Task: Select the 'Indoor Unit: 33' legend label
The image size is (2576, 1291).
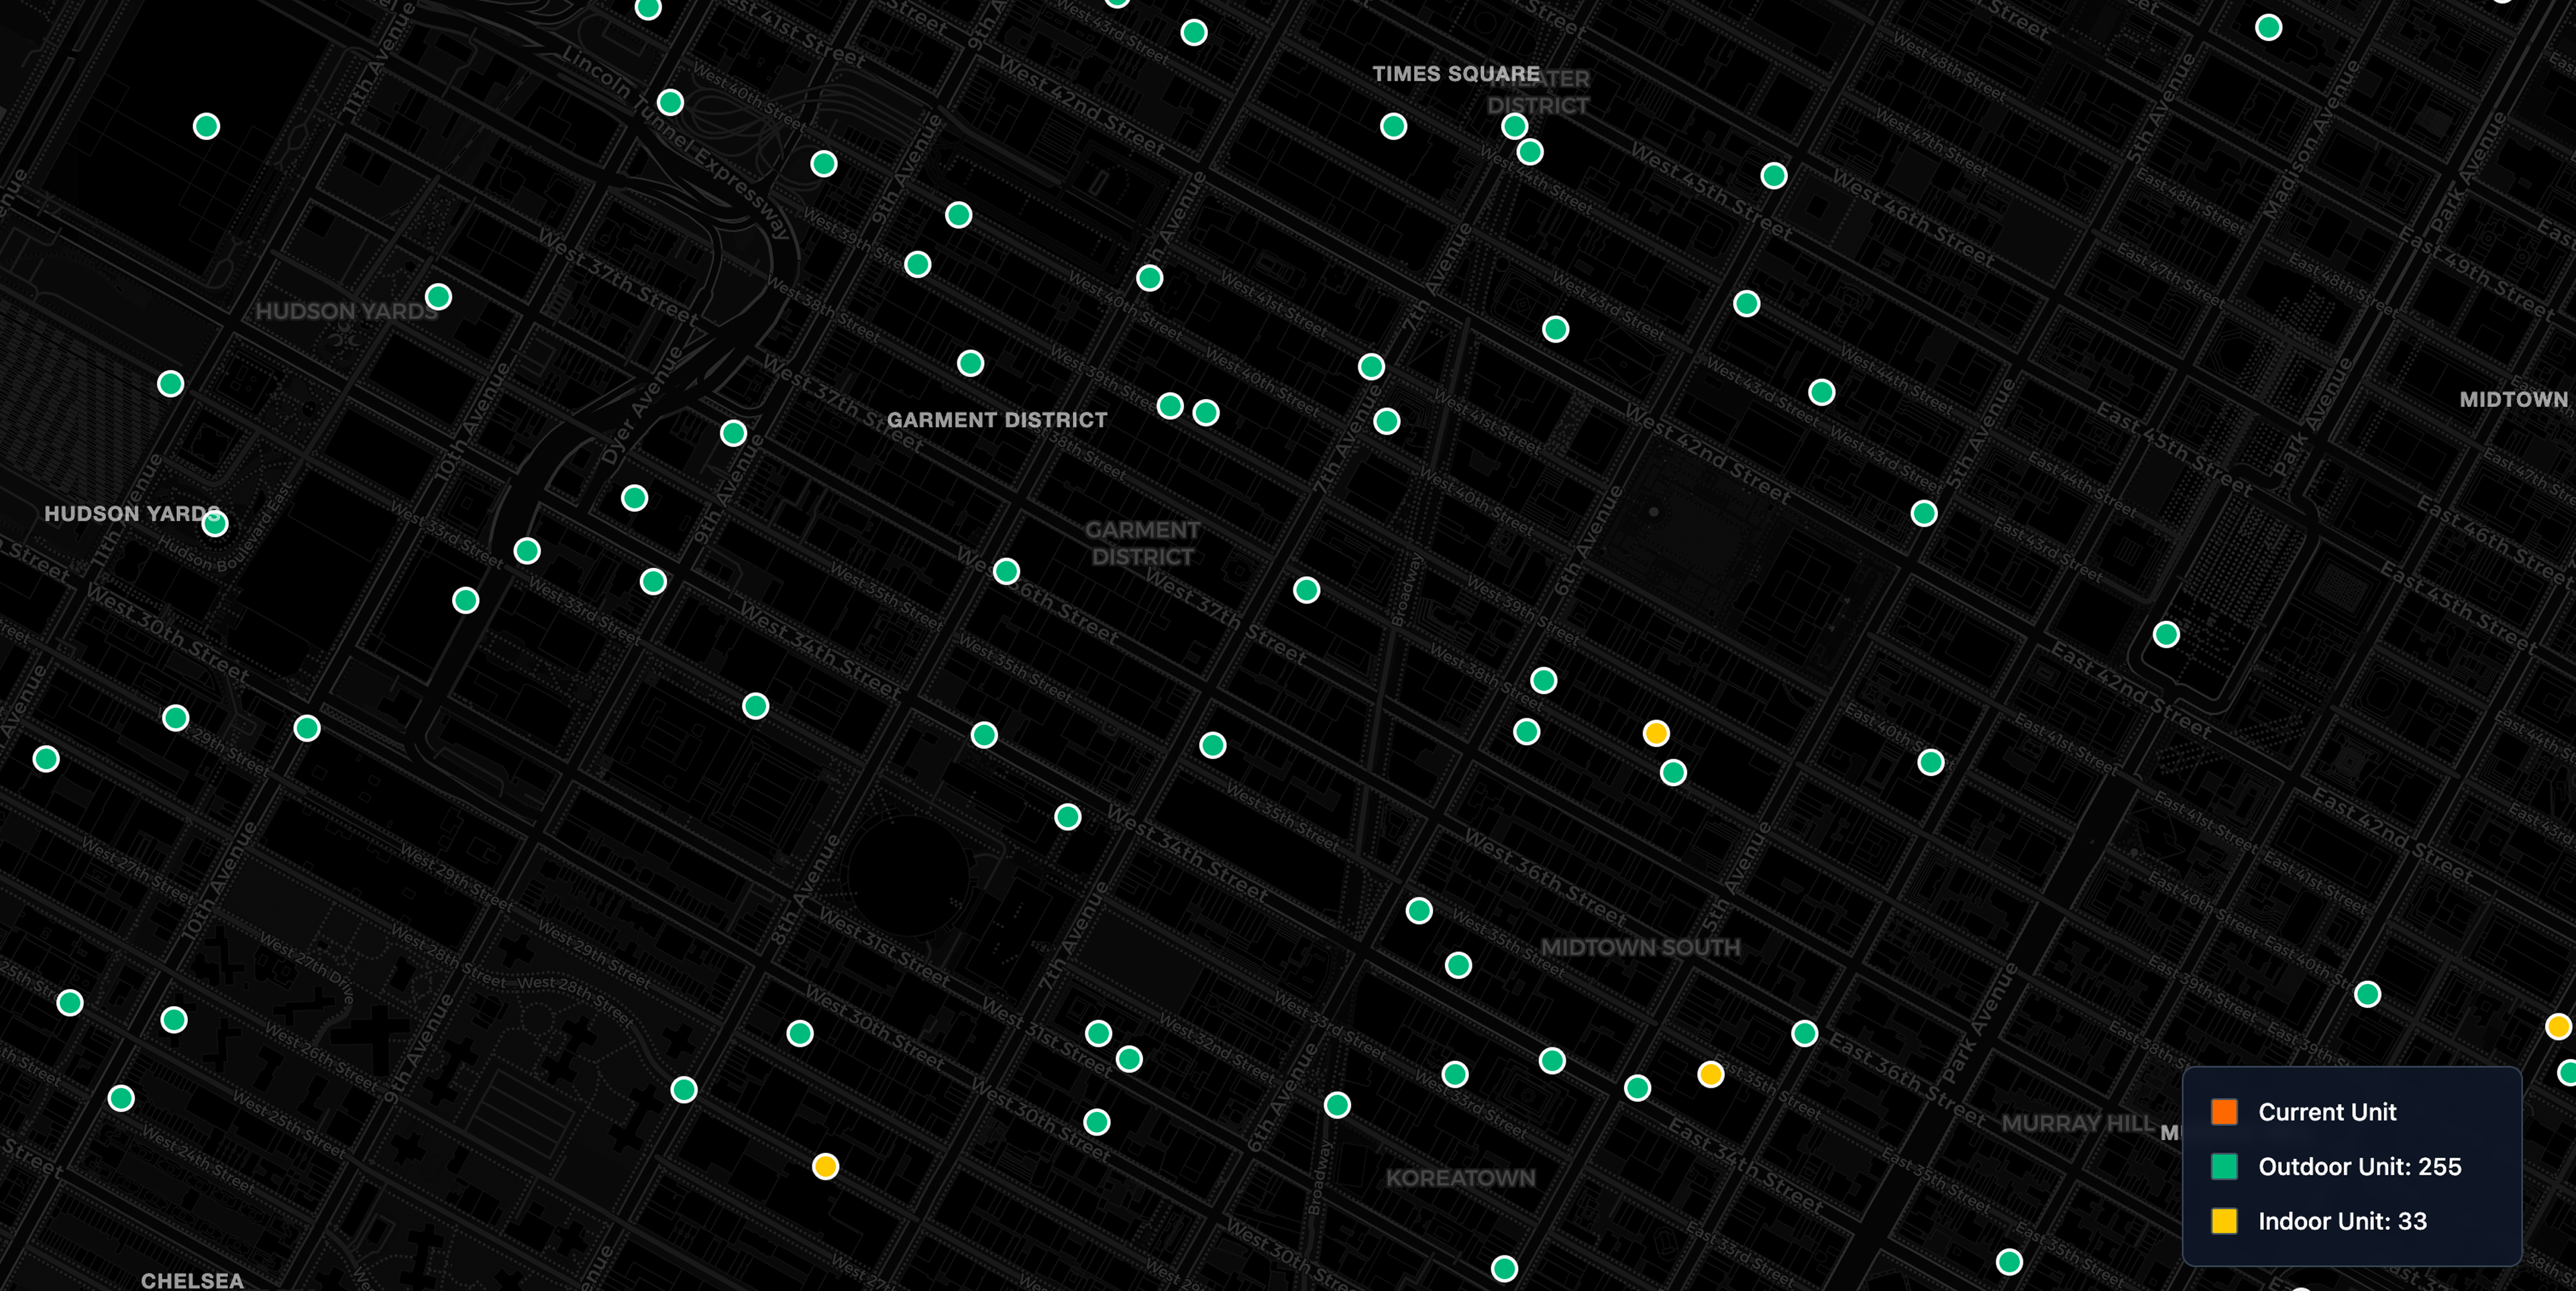Action: 2342,1221
